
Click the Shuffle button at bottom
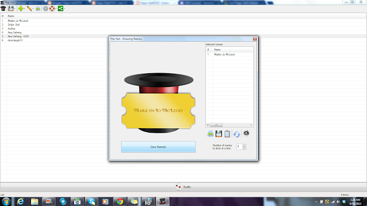click(x=183, y=187)
